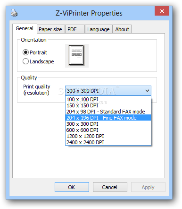The width and height of the screenshot is (182, 209).
Task: Select 204 x 196 DPI Fine FAX mode
Action: (108, 118)
